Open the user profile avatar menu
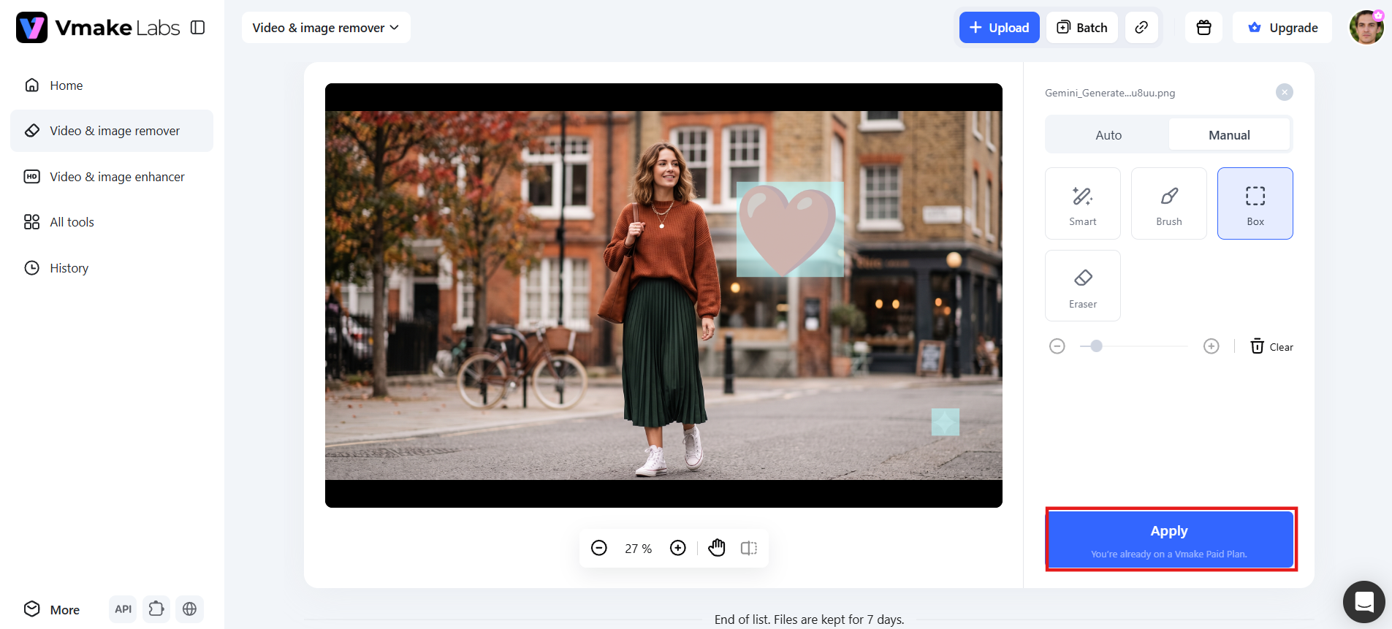1392x629 pixels. [x=1366, y=28]
